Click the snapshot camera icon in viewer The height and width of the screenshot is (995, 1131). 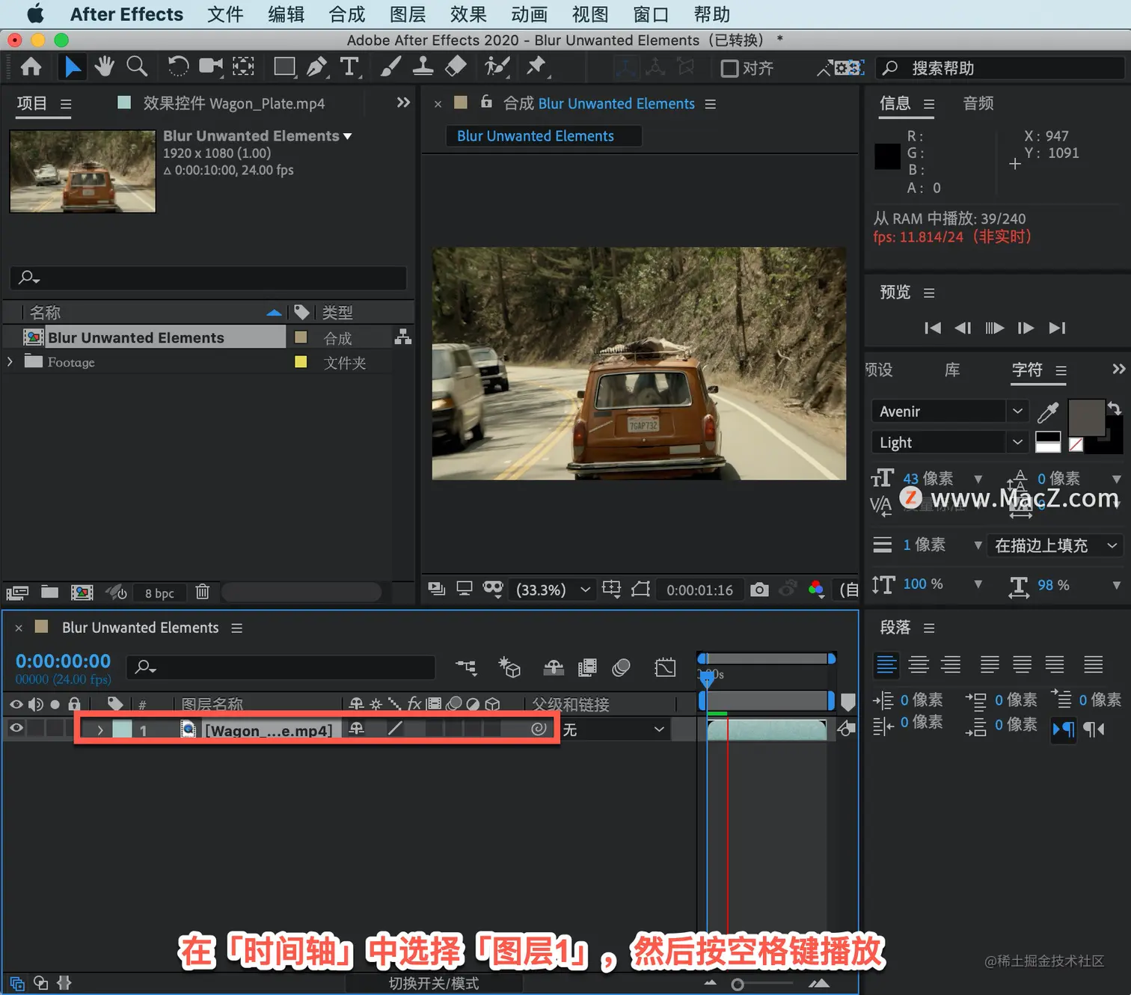759,590
